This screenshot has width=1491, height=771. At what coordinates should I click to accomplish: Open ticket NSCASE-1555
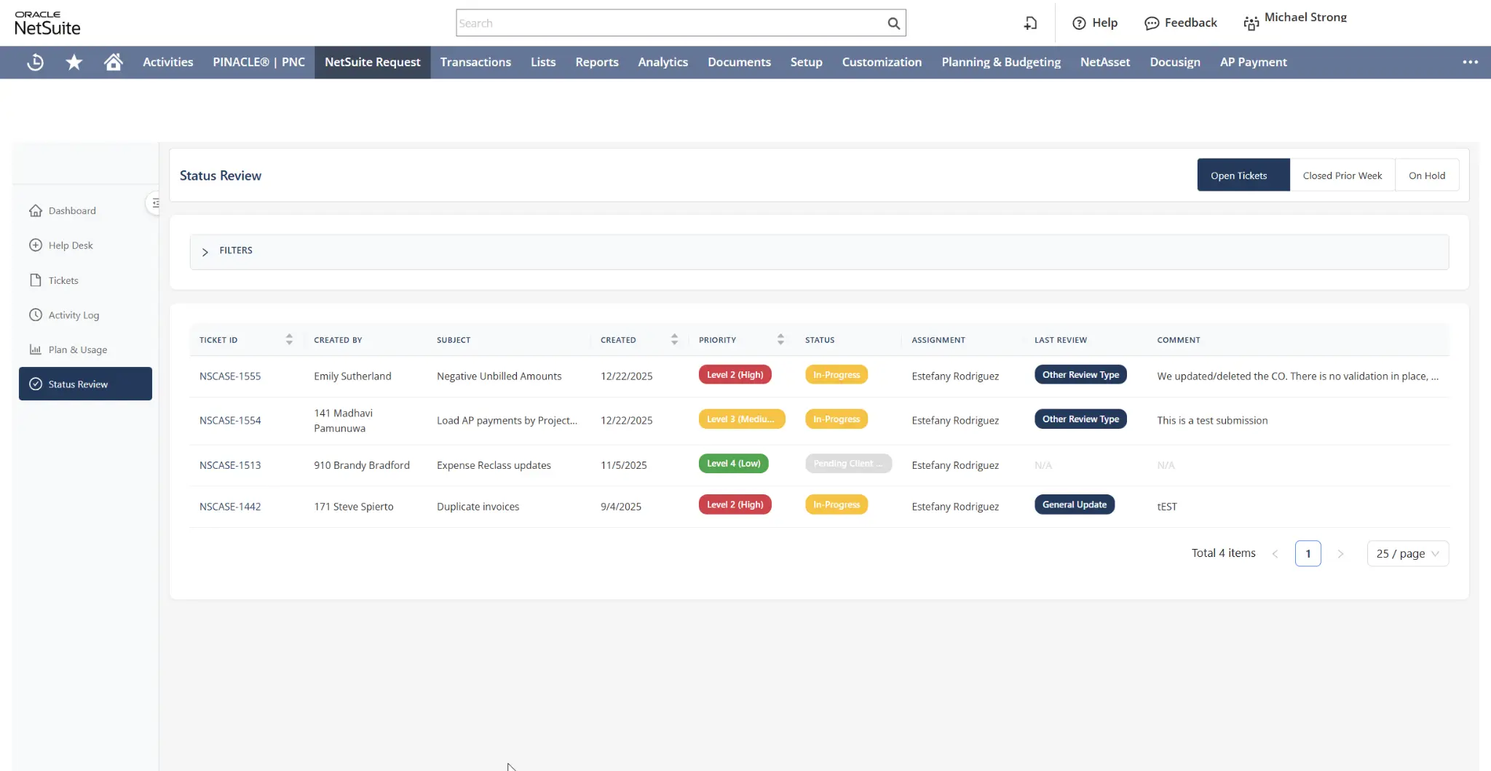[x=230, y=376]
